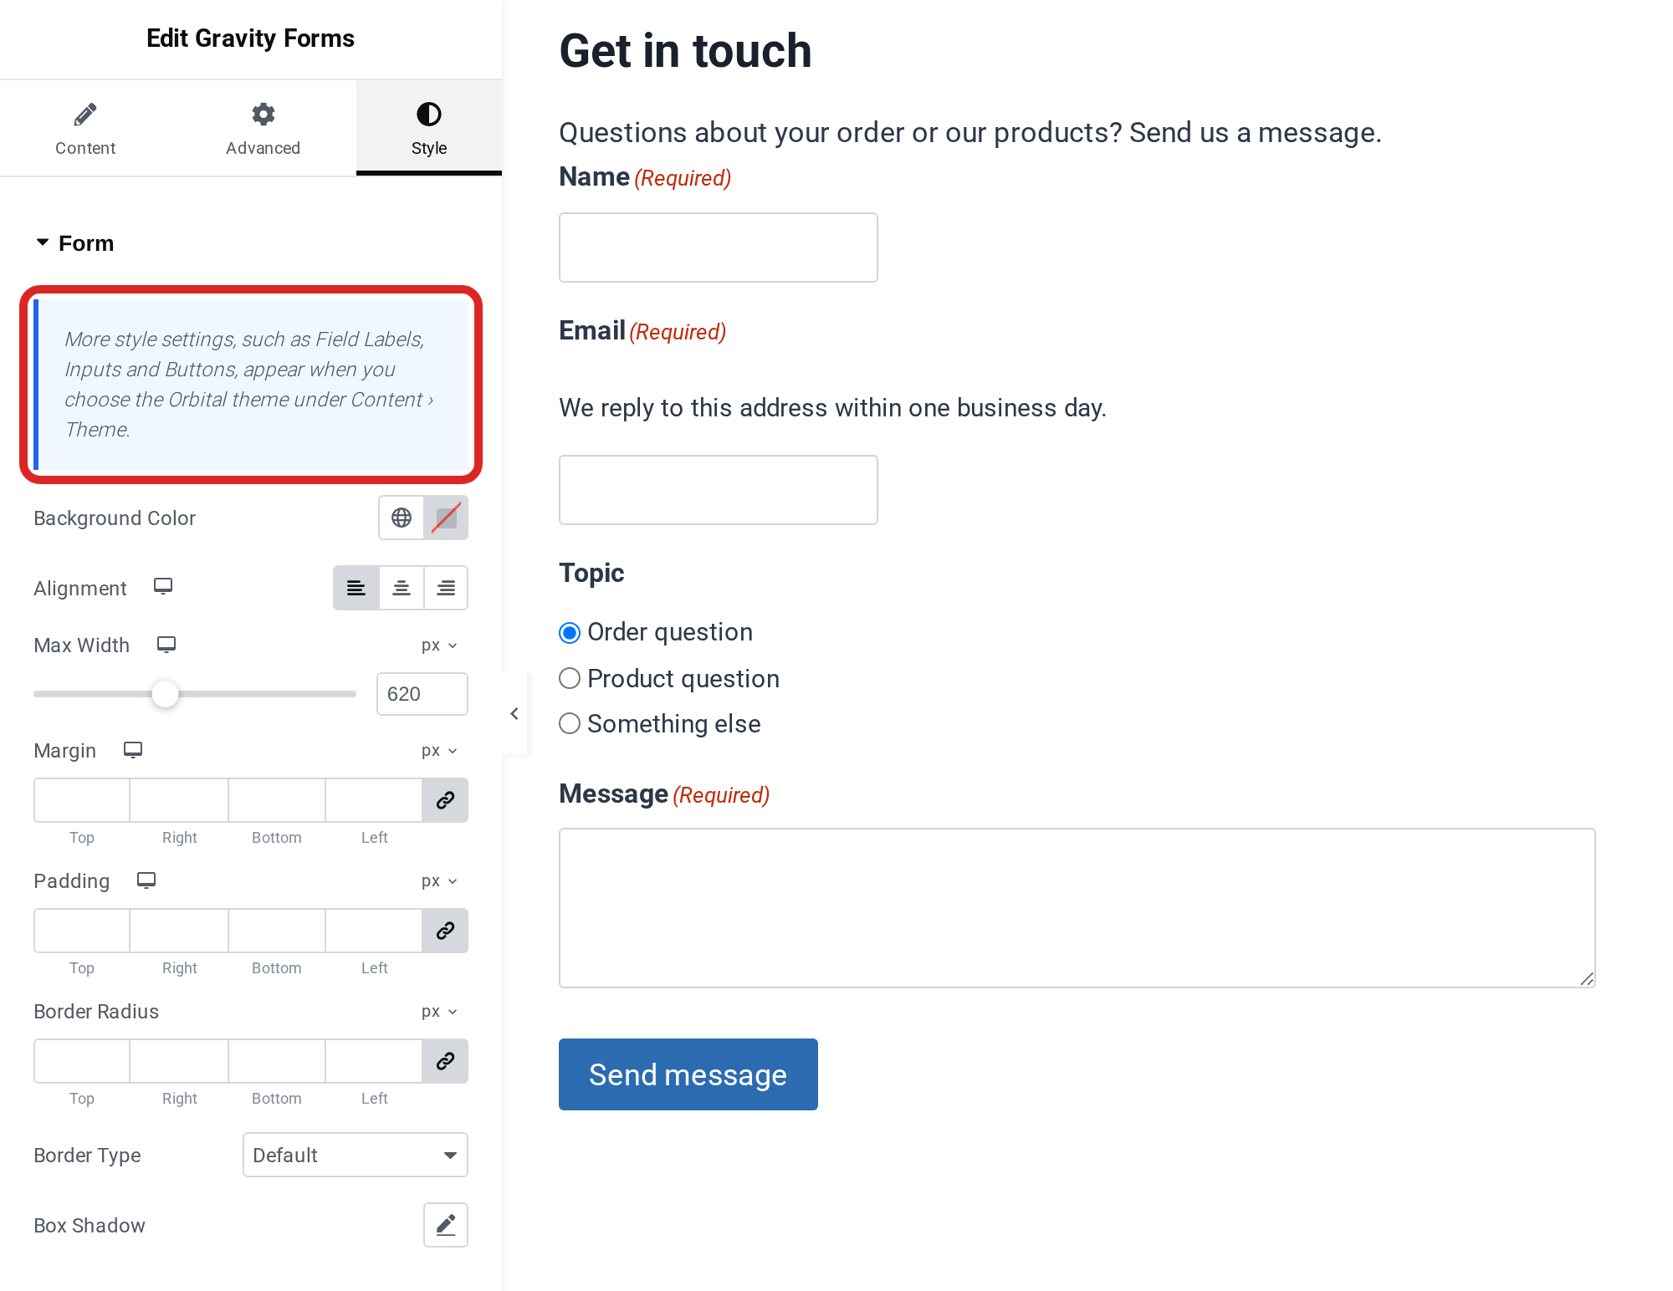1673x1291 pixels.
Task: Open Border Radius unit dropdown
Action: click(439, 1011)
